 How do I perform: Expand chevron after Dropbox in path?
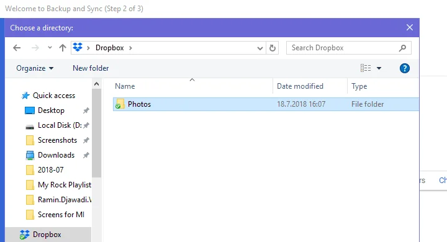point(130,48)
